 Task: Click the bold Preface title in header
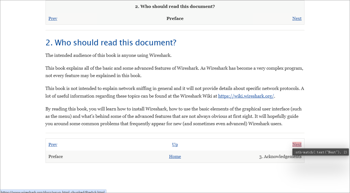point(175,19)
